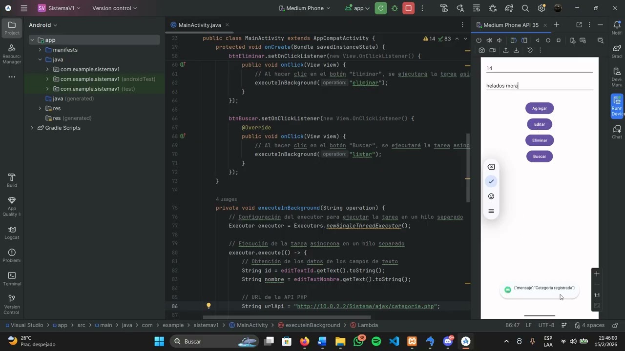Viewport: 625px width, 351px height.
Task: Open Running Devices panel
Action: click(x=617, y=106)
